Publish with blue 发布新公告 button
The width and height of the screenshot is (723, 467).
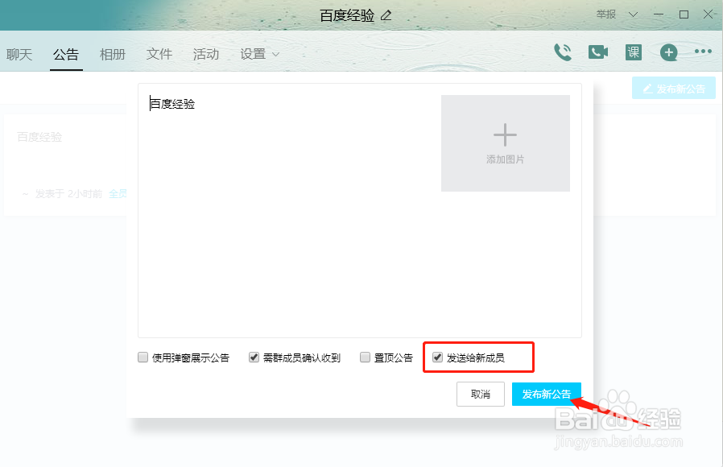coord(547,395)
